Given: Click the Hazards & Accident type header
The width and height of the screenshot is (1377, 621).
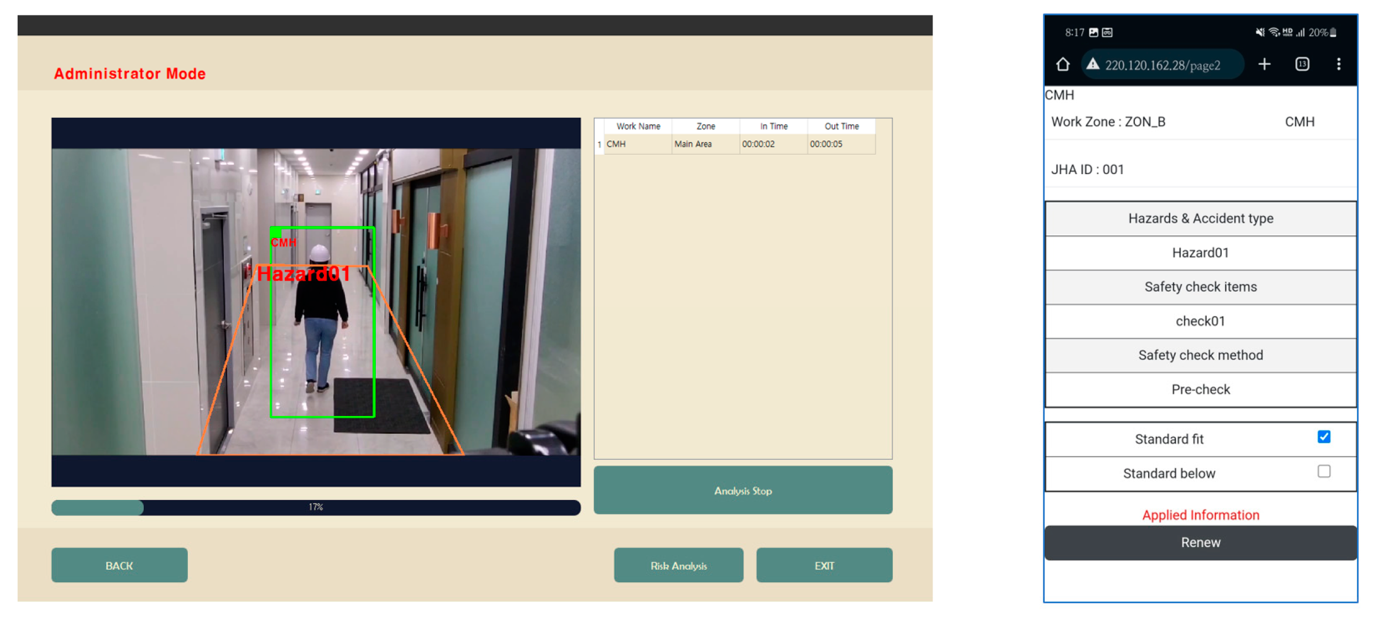Looking at the screenshot, I should (1200, 218).
